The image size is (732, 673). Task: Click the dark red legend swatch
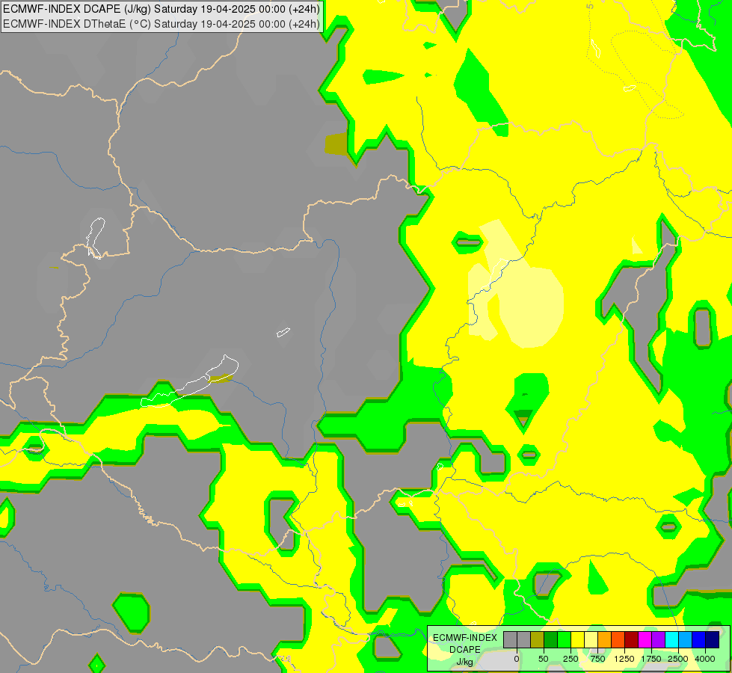coord(632,639)
